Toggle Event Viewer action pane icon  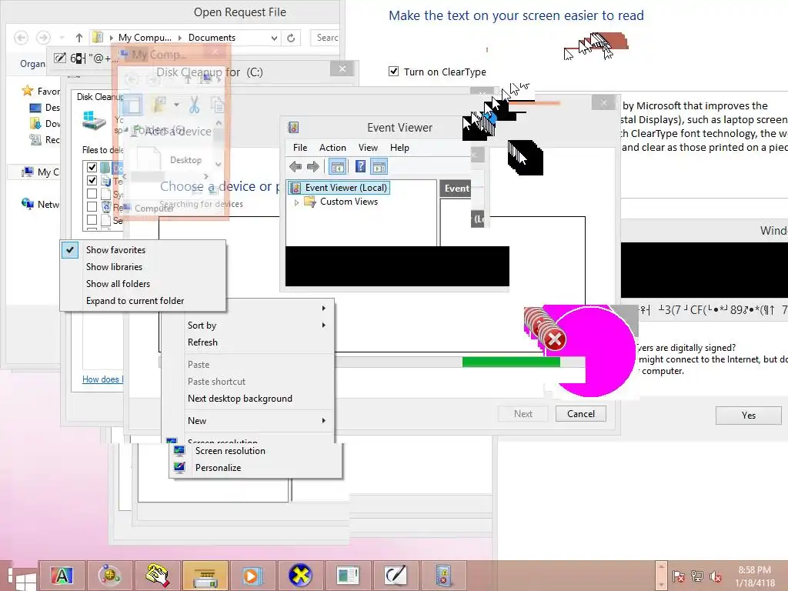(379, 166)
